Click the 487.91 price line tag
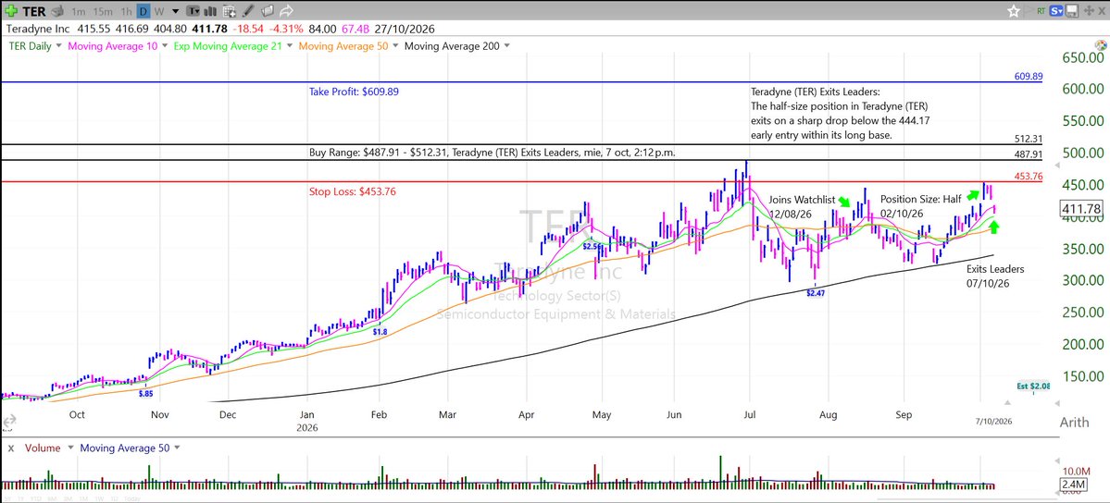 click(x=1028, y=153)
